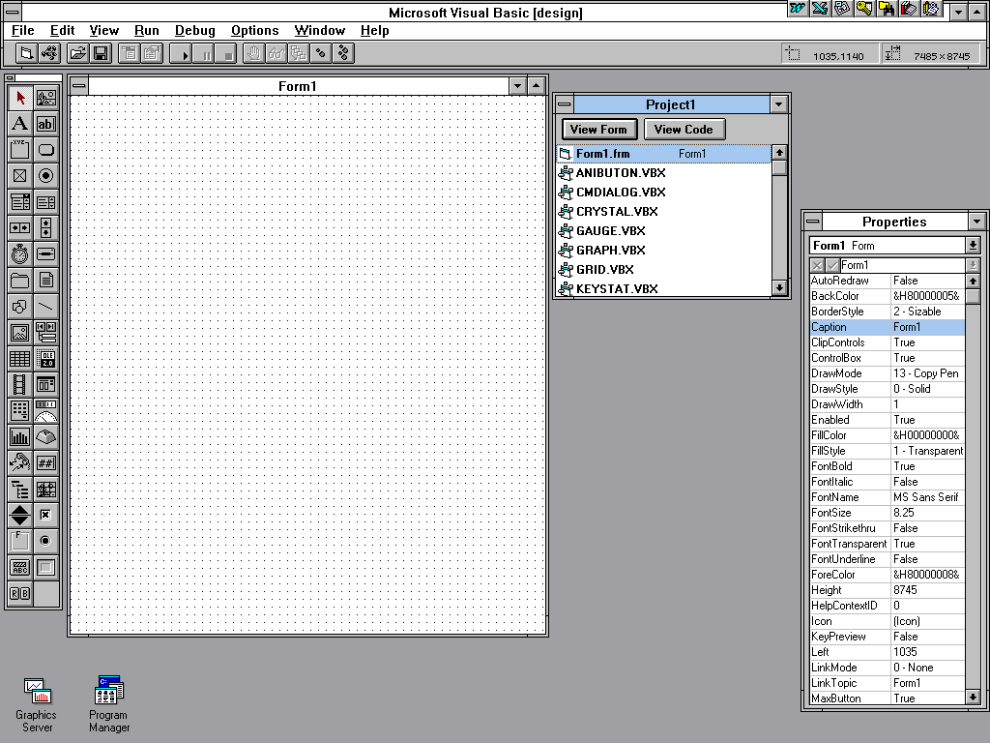The height and width of the screenshot is (743, 990).
Task: Click the Properties list scroll-down arrow
Action: click(x=973, y=697)
